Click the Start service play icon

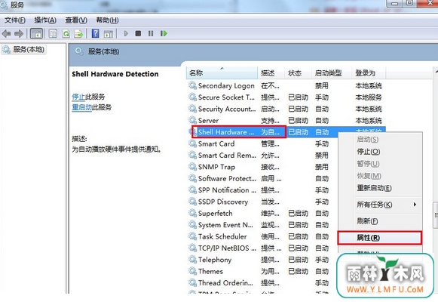(x=126, y=33)
